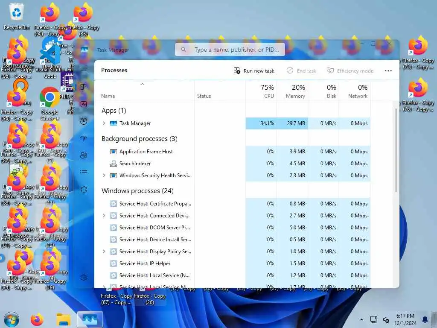Open Task Manager settings gear icon

(x=84, y=277)
